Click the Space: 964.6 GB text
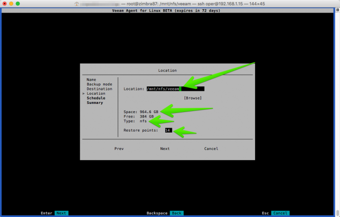This screenshot has height=217, width=340. (141, 112)
